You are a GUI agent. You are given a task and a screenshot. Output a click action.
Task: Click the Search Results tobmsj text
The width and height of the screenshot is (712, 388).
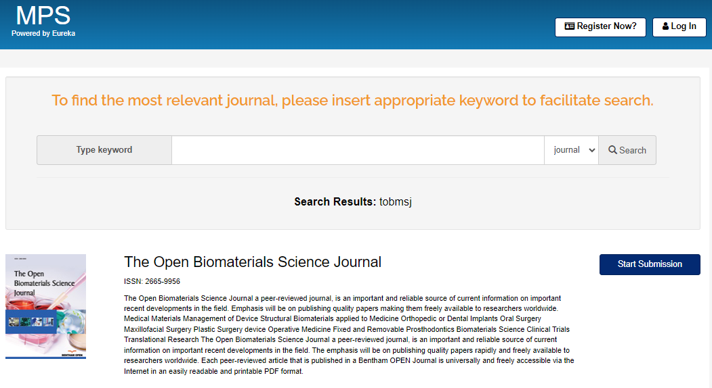pyautogui.click(x=353, y=201)
